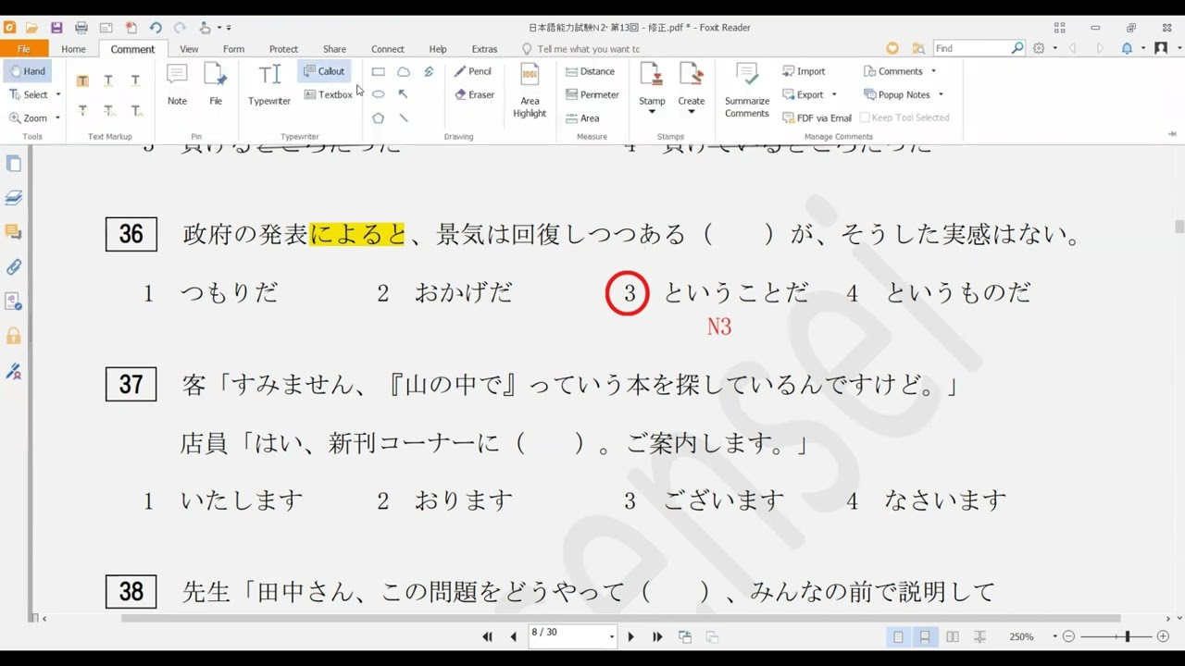The height and width of the screenshot is (666, 1185).
Task: Jump to the first page
Action: coord(488,636)
